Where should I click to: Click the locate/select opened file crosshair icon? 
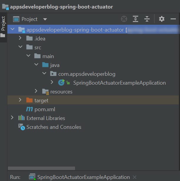pyautogui.click(x=124, y=19)
